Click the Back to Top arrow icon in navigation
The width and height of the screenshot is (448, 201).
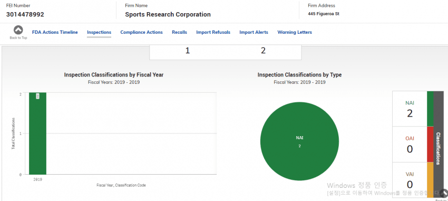18,30
